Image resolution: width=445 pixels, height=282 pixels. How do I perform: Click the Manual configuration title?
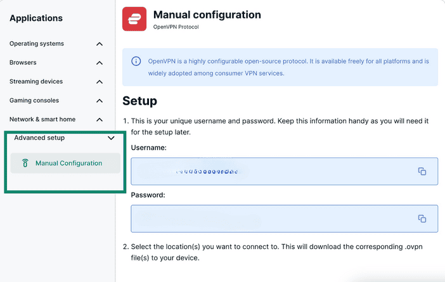(x=207, y=15)
